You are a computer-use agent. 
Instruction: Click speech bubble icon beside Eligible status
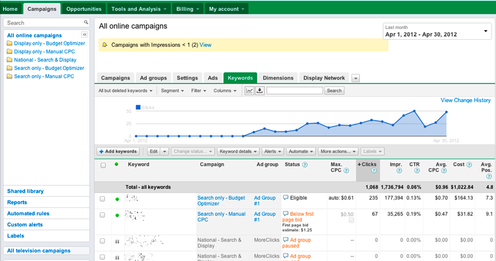click(x=286, y=197)
